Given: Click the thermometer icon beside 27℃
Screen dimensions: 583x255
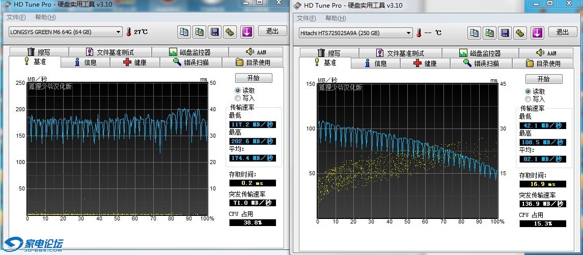Looking at the screenshot, I should tap(129, 31).
